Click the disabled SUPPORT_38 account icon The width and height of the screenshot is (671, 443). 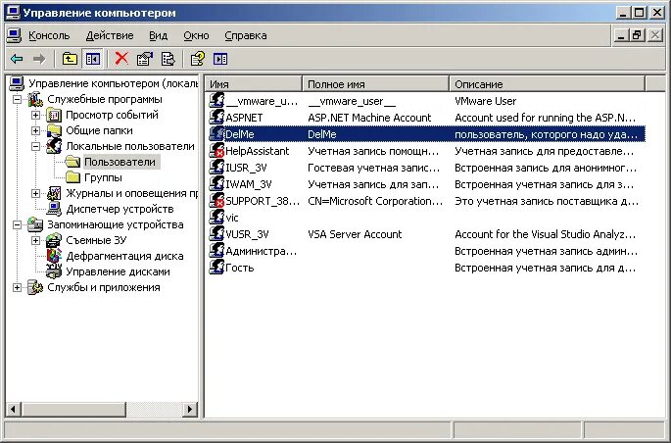pos(216,201)
